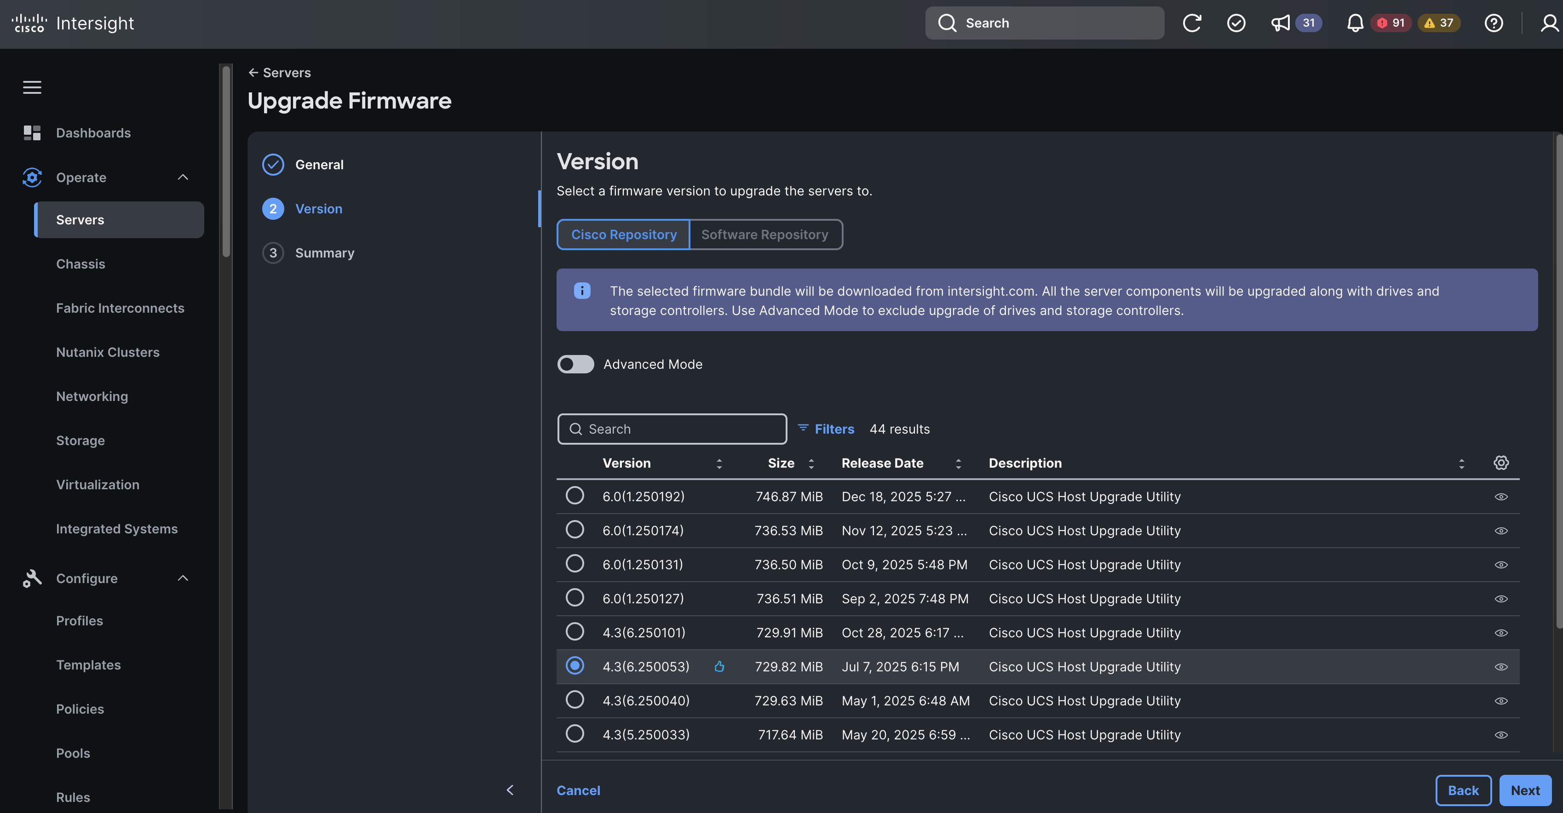This screenshot has width=1563, height=813.
Task: Select firmware version 4.3(6.250040) radio button
Action: click(x=575, y=699)
